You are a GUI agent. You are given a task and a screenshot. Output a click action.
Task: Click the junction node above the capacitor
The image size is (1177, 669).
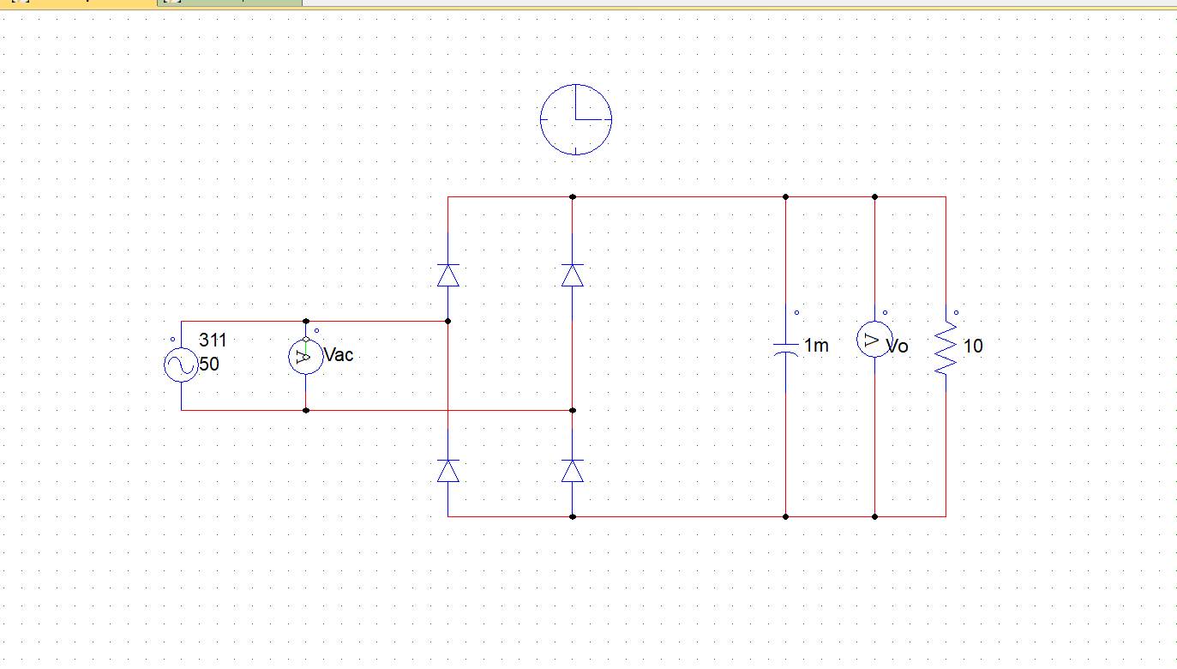pyautogui.click(x=786, y=196)
